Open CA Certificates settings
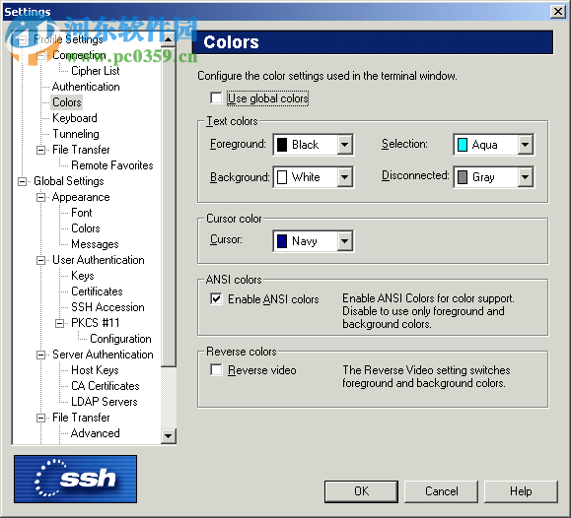The height and width of the screenshot is (518, 571). pyautogui.click(x=106, y=386)
